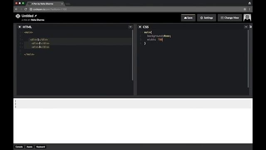266x150 pixels.
Task: Click the width: 780 line in CSS
Action: [x=155, y=40]
